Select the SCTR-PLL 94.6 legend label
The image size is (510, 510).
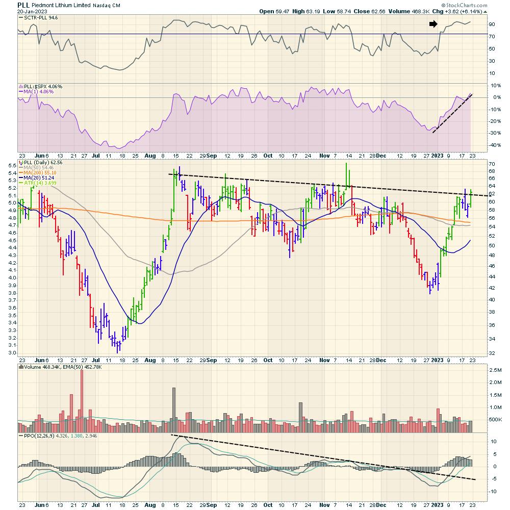click(41, 17)
